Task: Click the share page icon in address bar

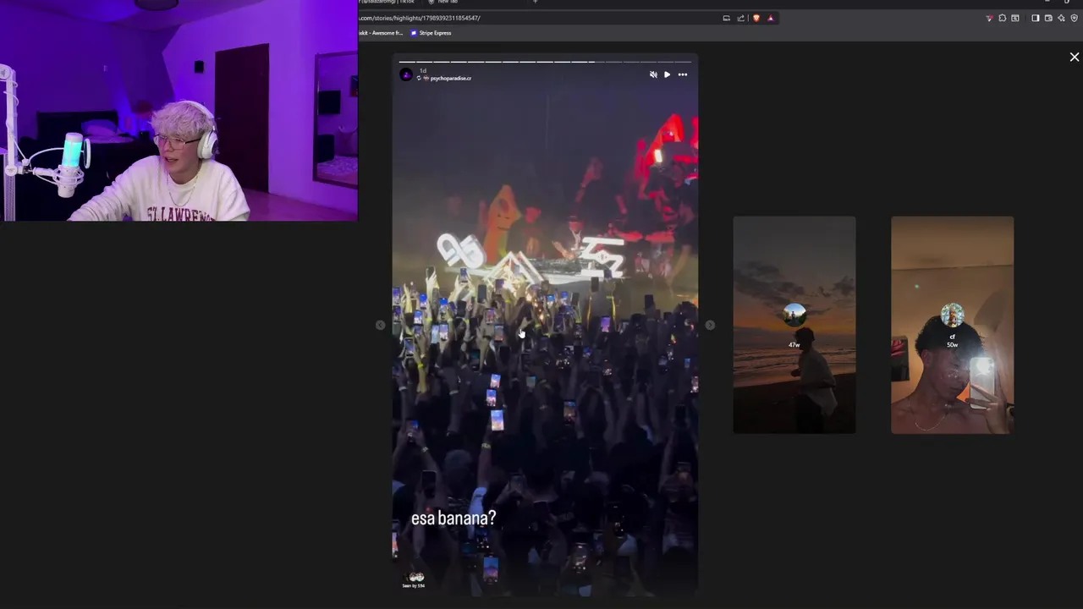Action: (x=741, y=18)
